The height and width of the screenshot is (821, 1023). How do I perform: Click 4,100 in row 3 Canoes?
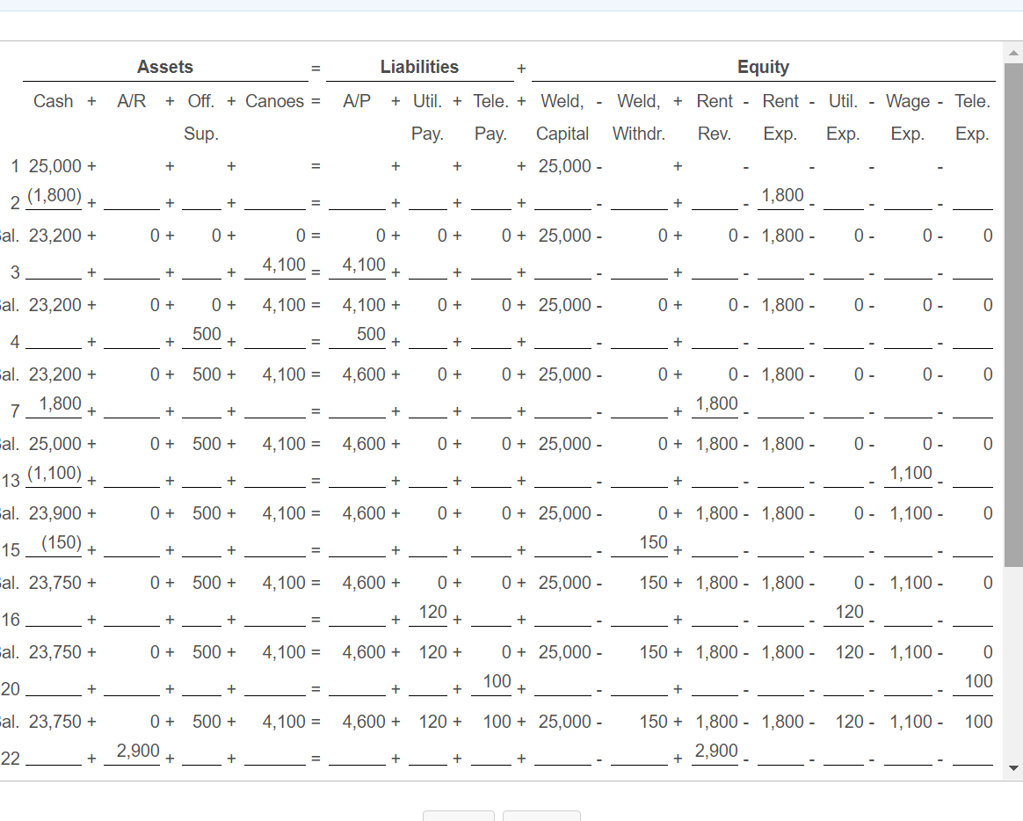coord(284,265)
